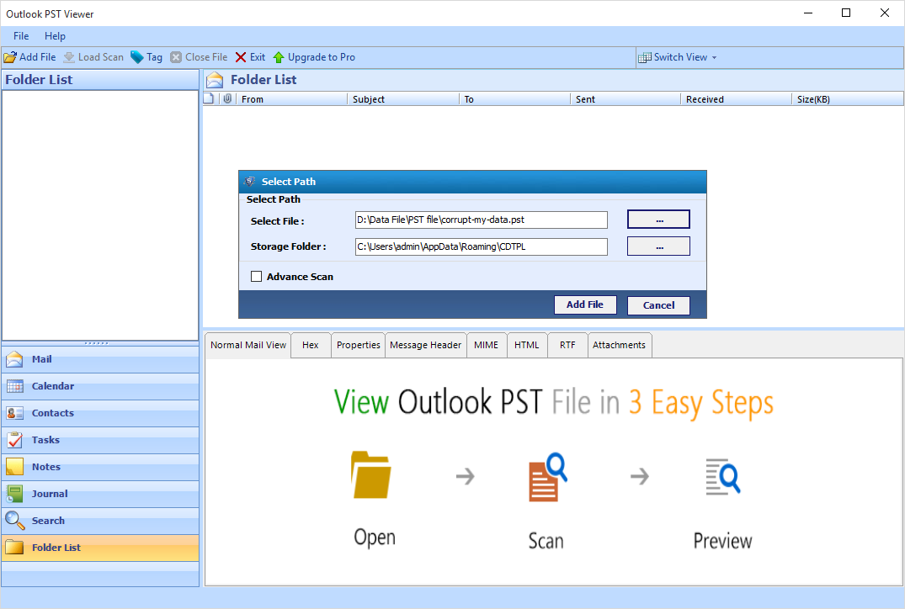The image size is (905, 609).
Task: Sort by the From column header
Action: pyautogui.click(x=291, y=99)
